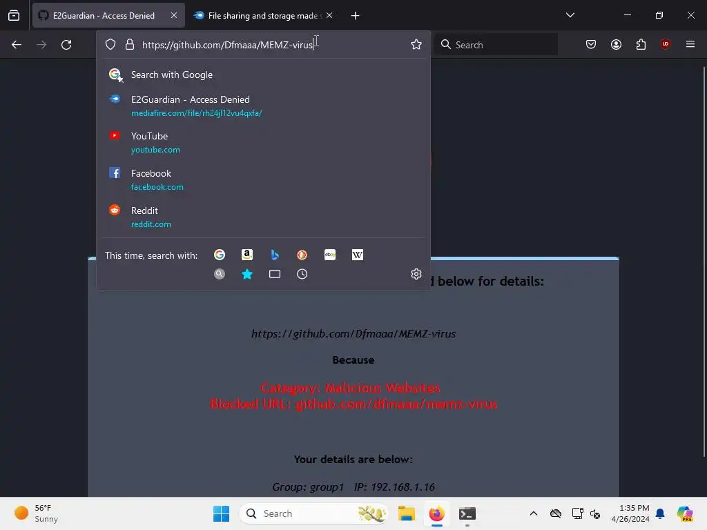The image size is (707, 530).
Task: Open weather widget 56°F Sunny
Action: tap(36, 513)
